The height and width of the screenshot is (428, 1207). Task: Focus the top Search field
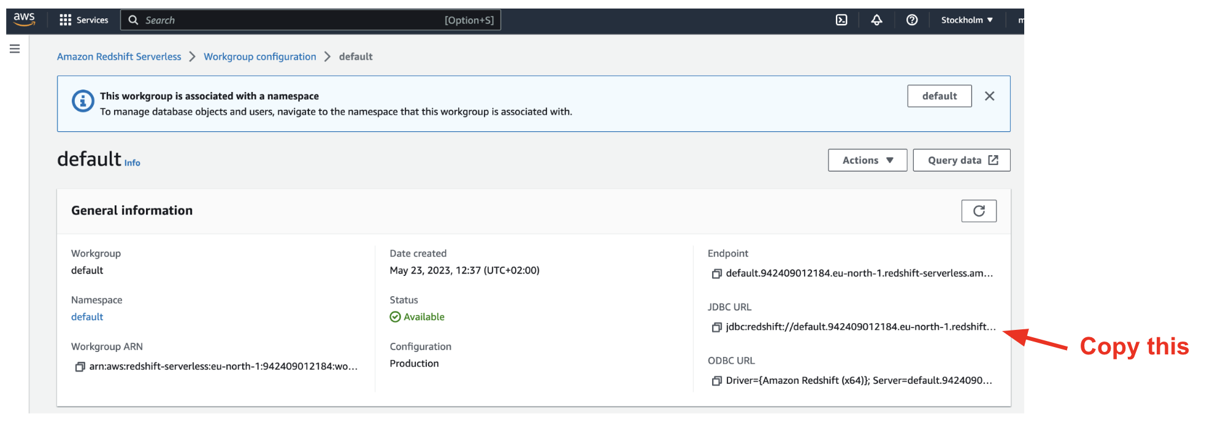click(310, 20)
